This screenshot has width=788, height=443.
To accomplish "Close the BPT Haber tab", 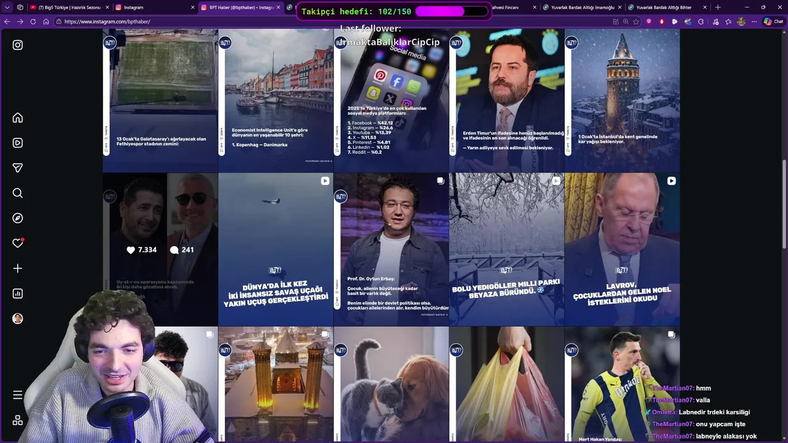I will (x=278, y=7).
